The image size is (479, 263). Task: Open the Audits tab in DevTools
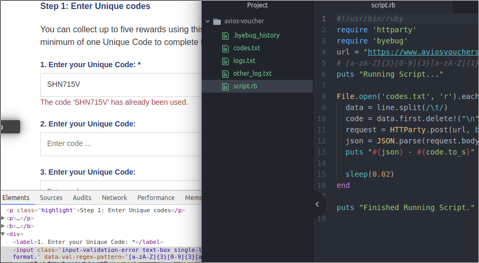[82, 198]
